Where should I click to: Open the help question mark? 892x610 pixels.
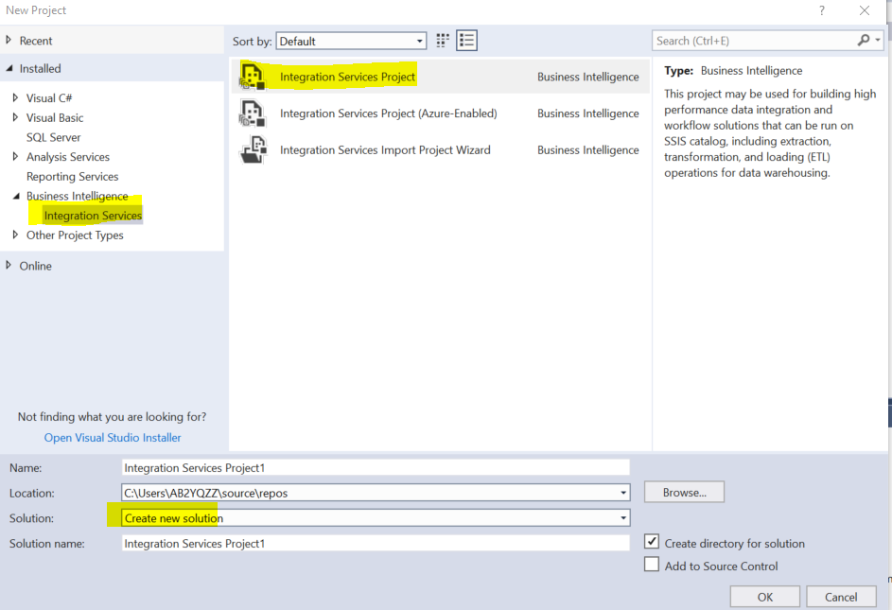[821, 10]
